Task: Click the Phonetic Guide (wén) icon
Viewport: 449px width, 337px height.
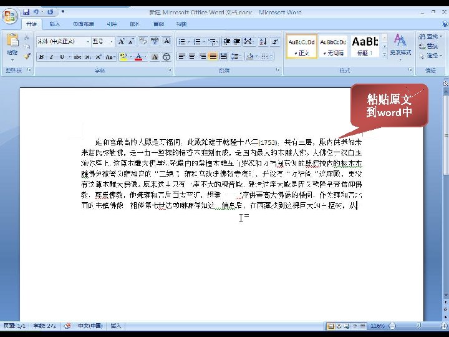Action: (155, 42)
